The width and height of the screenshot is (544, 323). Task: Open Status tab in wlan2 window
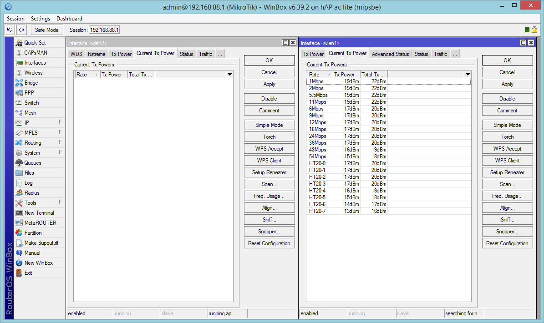(186, 54)
